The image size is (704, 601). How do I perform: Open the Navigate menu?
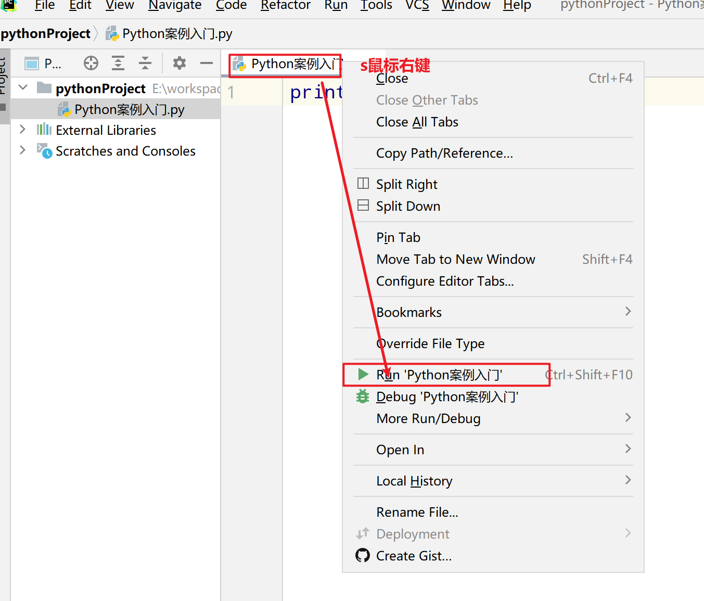tap(175, 6)
